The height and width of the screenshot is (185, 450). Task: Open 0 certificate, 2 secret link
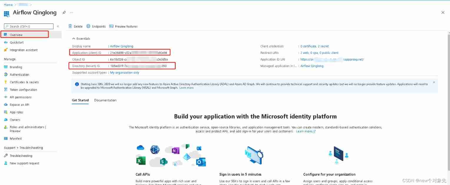[x=315, y=46]
